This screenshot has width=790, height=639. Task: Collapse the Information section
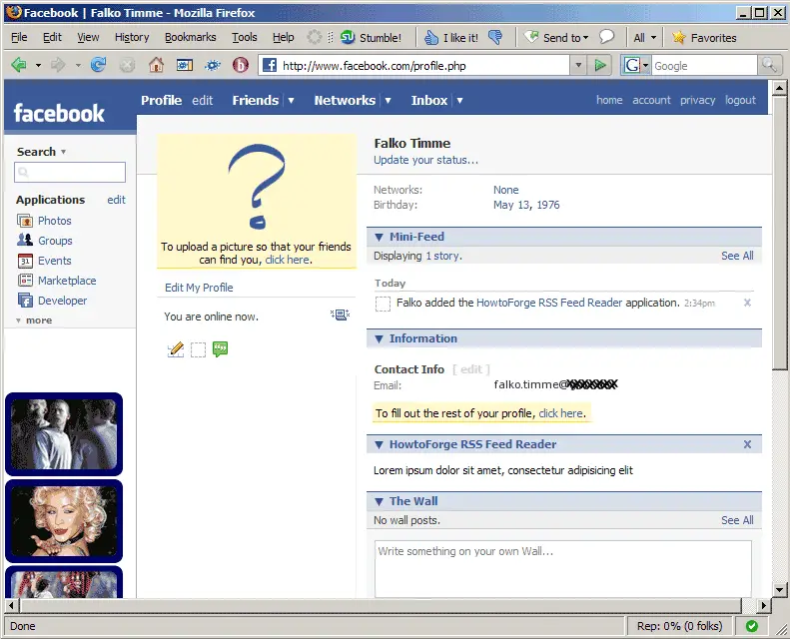click(379, 338)
